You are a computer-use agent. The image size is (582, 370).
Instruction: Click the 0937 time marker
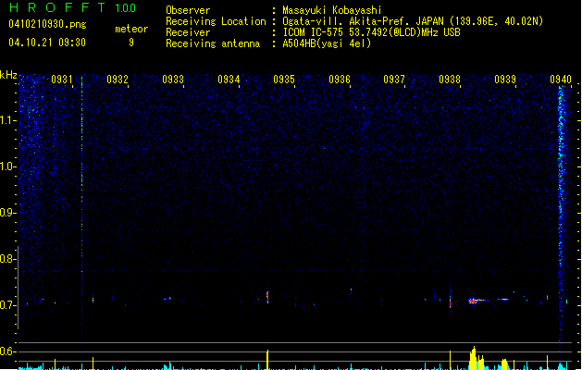point(394,80)
